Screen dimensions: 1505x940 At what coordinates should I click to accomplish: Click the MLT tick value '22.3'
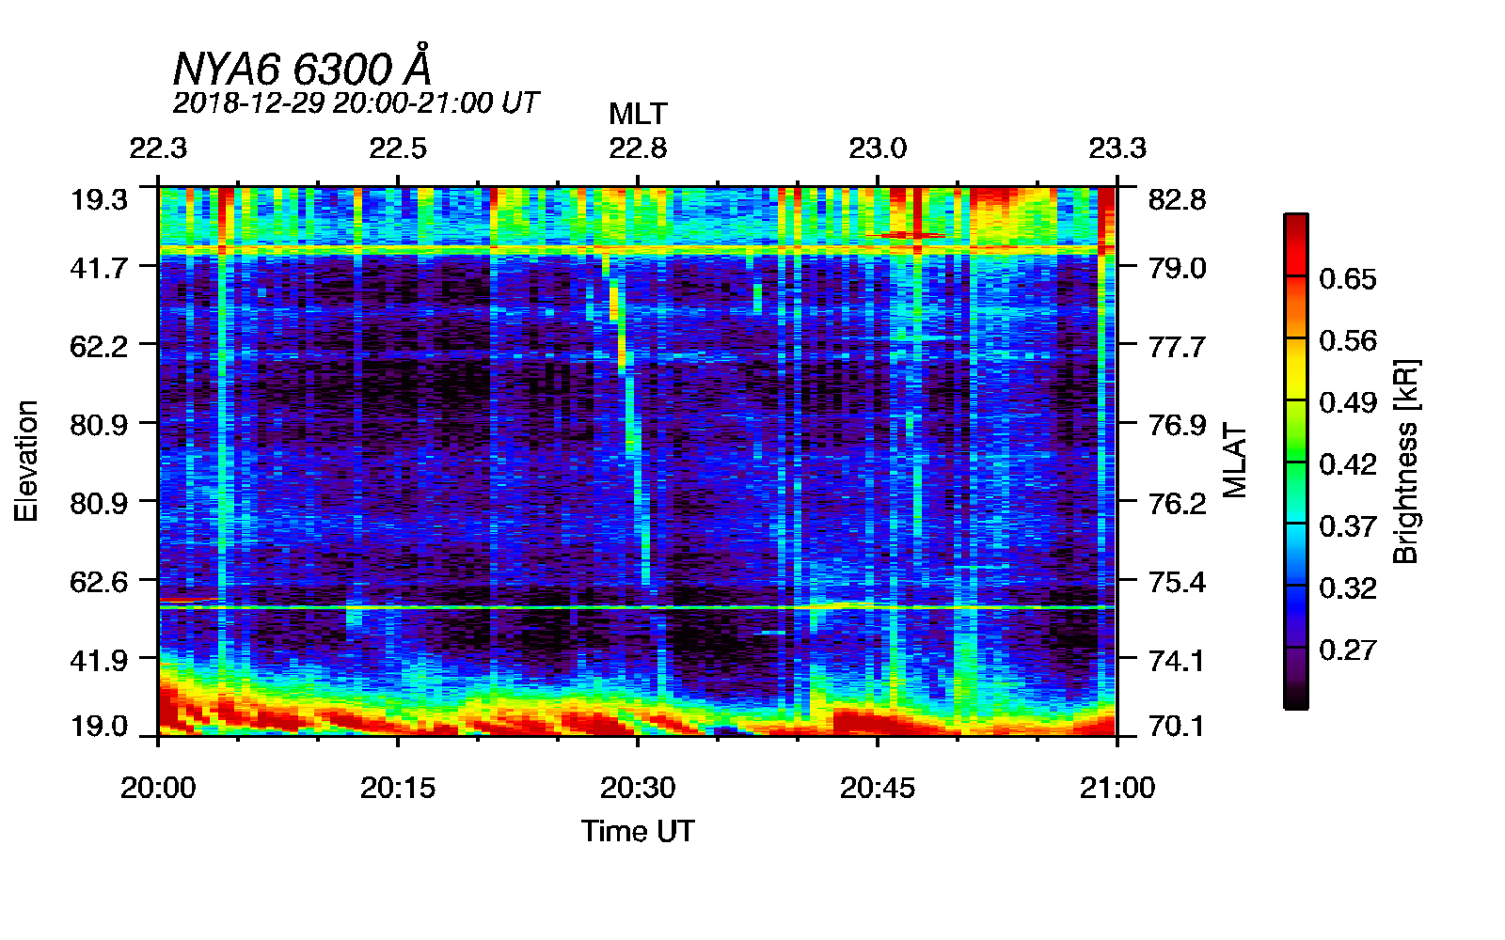(x=158, y=149)
